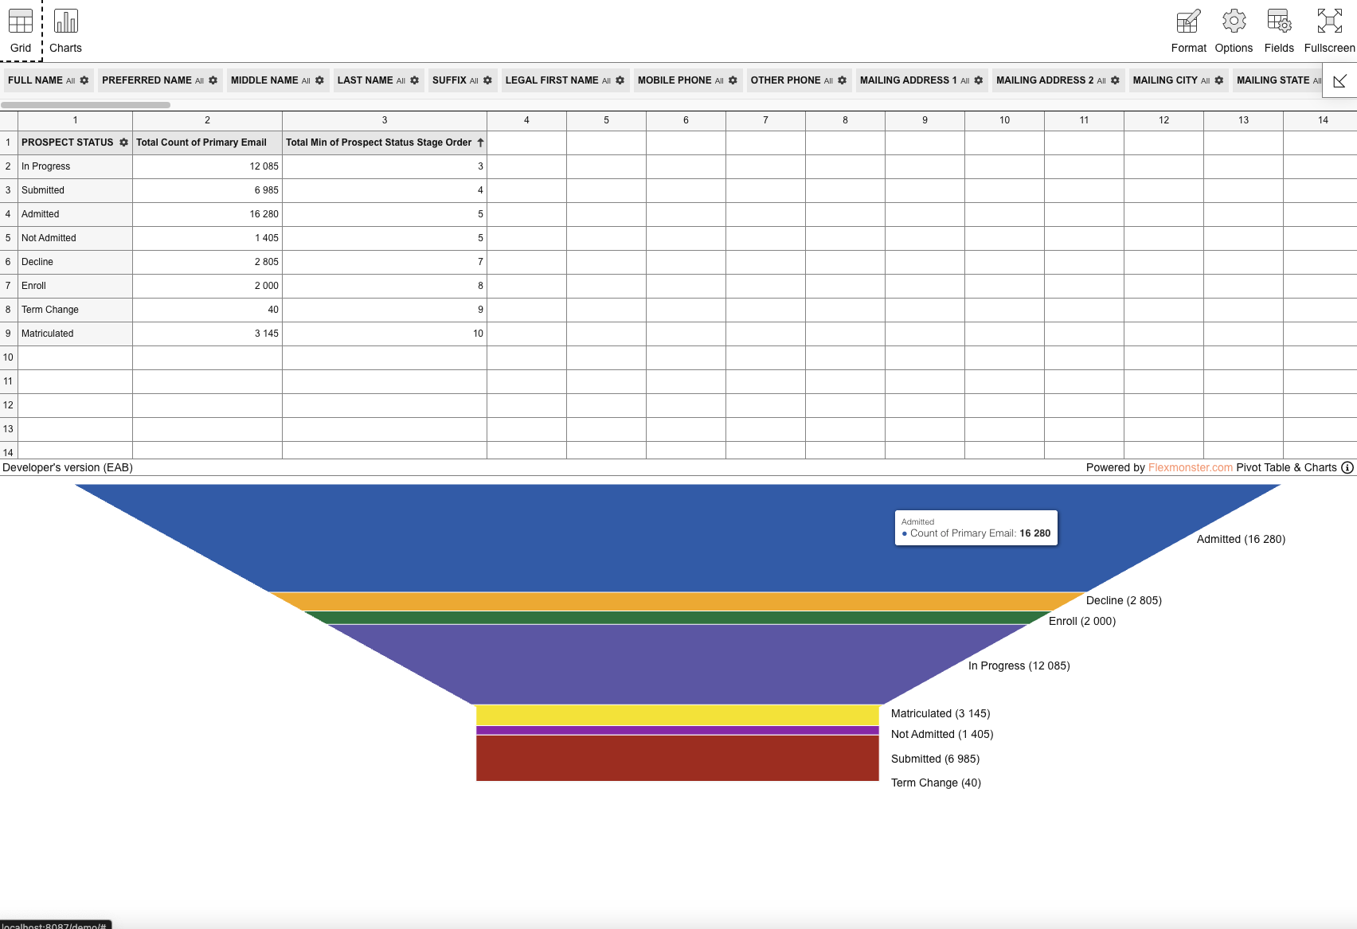Open the Options icon in the toolbar
The height and width of the screenshot is (929, 1357).
(x=1234, y=21)
